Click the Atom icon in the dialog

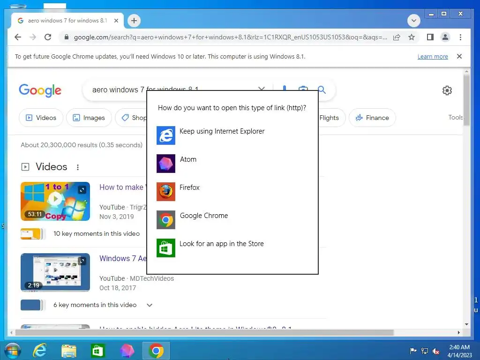point(166,164)
